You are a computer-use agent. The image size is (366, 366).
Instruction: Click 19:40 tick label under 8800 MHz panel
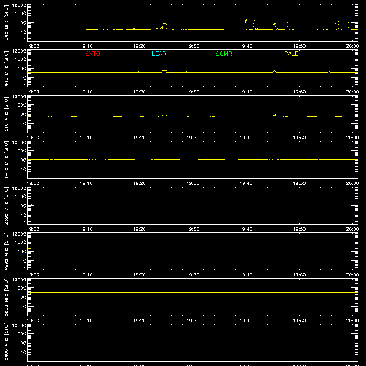(246, 321)
